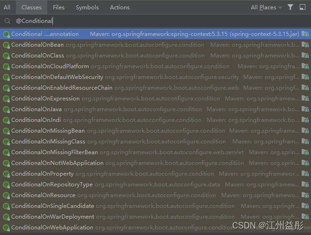Click library icon on ConditionalOnMissingFilterBean row
Viewport: 311px width, 235px height.
(305, 152)
